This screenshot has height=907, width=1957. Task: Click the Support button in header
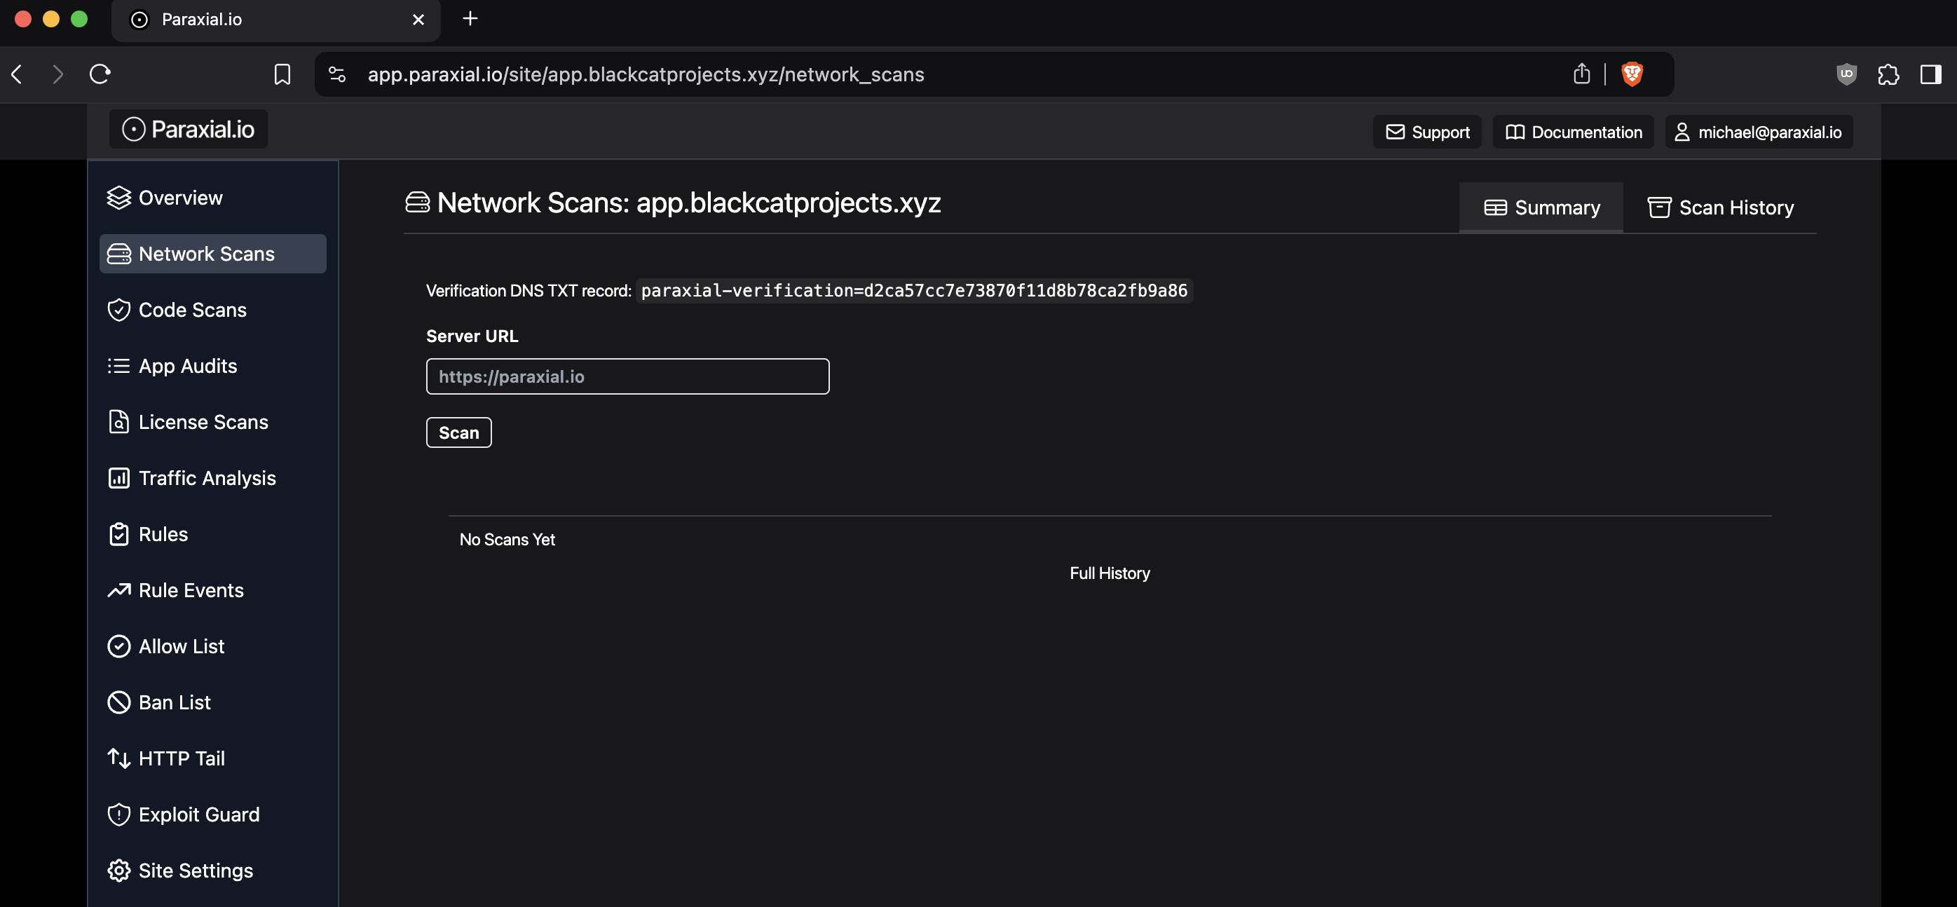(1426, 132)
